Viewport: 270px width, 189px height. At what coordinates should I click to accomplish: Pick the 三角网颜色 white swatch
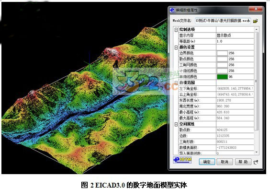pos(222,65)
